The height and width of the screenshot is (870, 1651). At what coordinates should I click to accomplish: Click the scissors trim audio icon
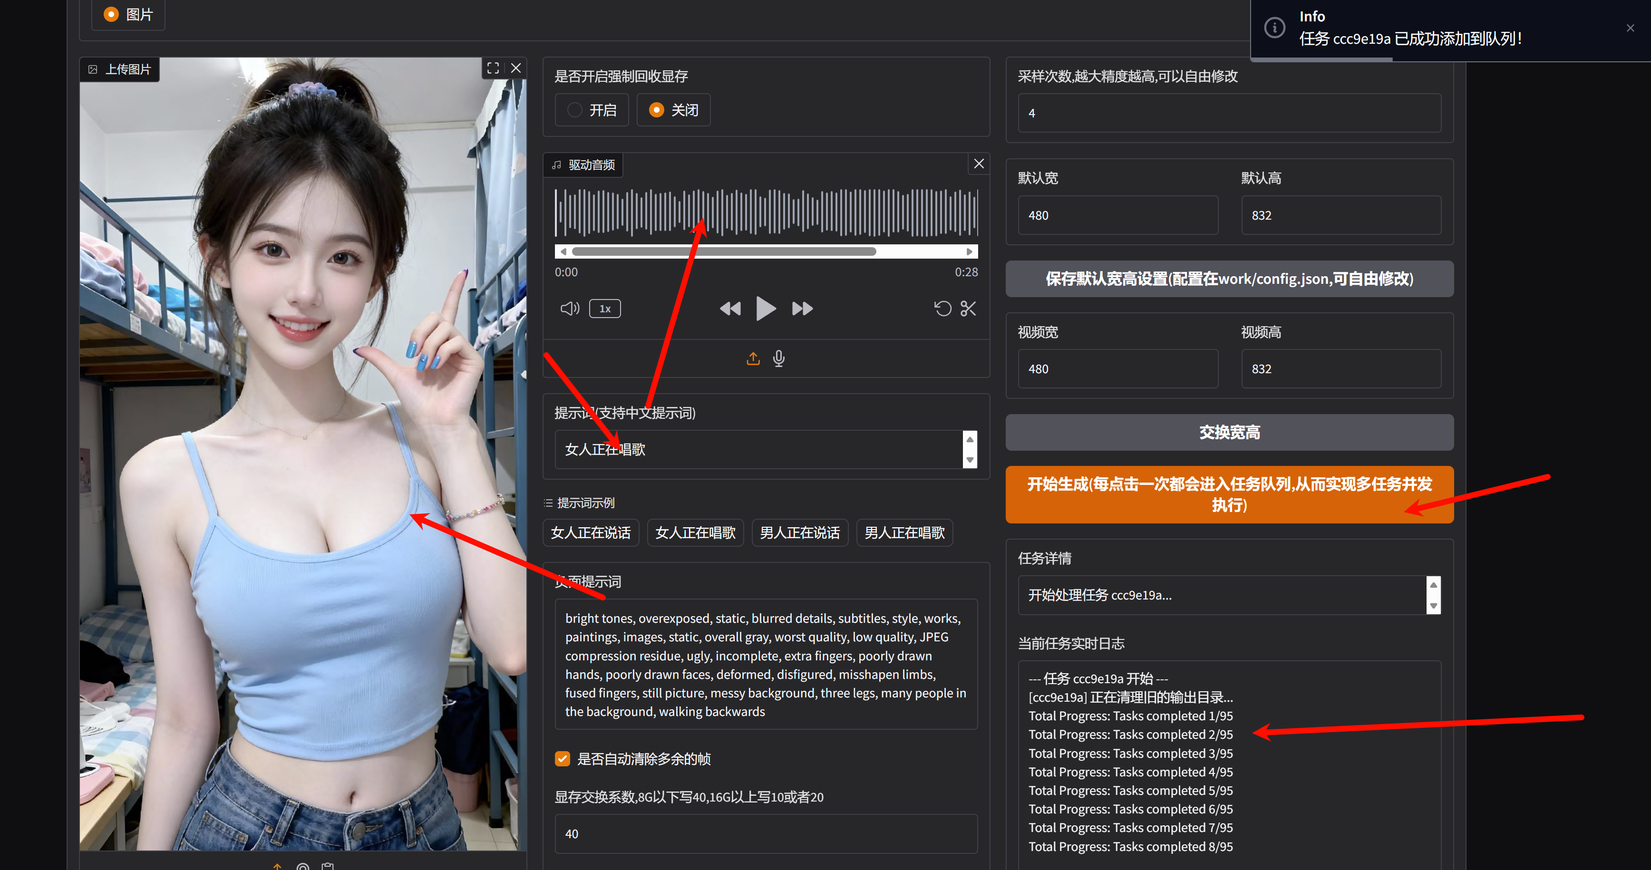click(968, 309)
